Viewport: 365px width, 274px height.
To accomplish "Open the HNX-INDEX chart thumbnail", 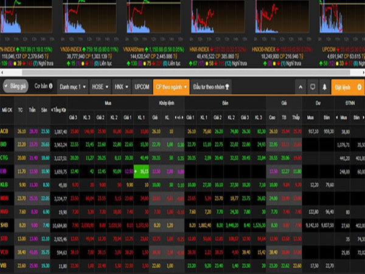I will tap(218, 16).
